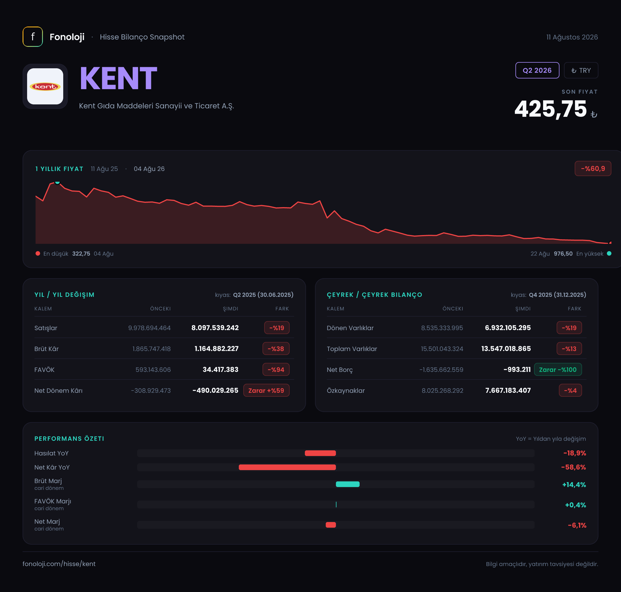Click the +0,4% FAVÖK Marjı value

[x=575, y=505]
